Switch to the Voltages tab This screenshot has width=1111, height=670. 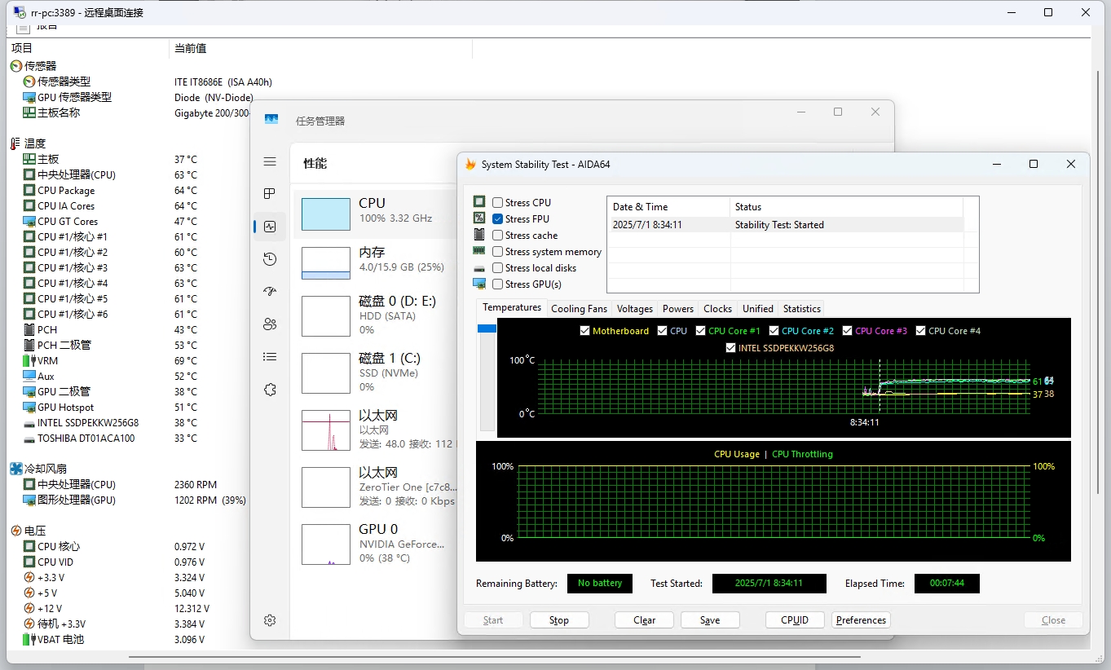click(x=635, y=309)
